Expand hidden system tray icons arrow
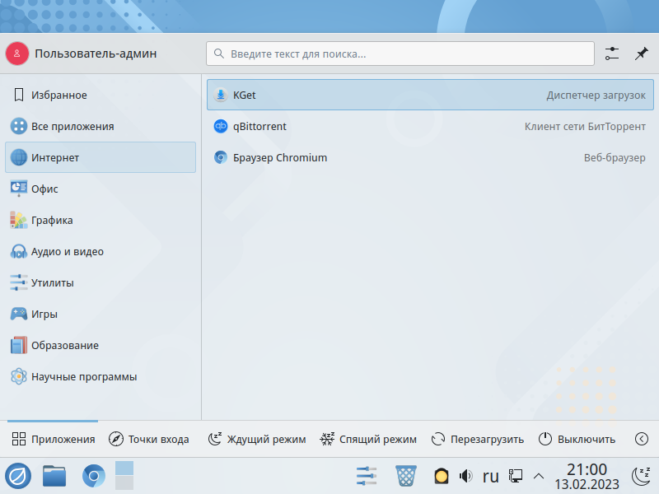The image size is (659, 494). tap(539, 476)
